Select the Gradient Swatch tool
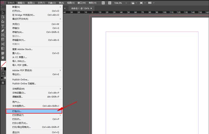Viewport: 209px width, 134px height. point(3,48)
